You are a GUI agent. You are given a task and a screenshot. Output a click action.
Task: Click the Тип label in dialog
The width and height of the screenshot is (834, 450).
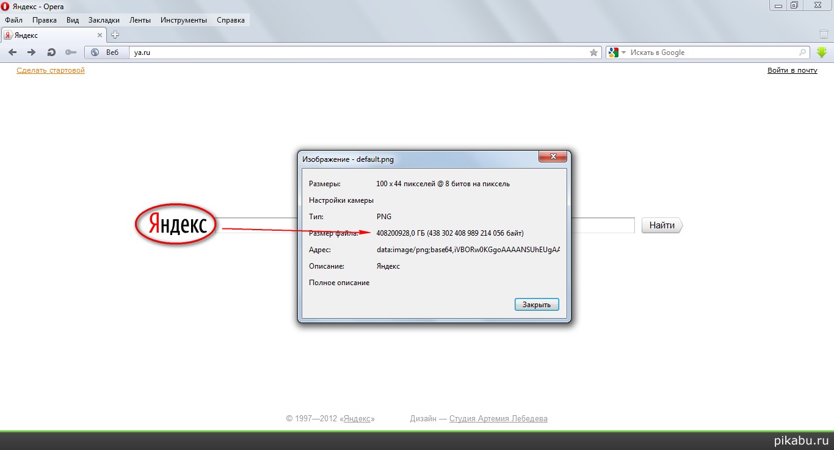click(316, 216)
